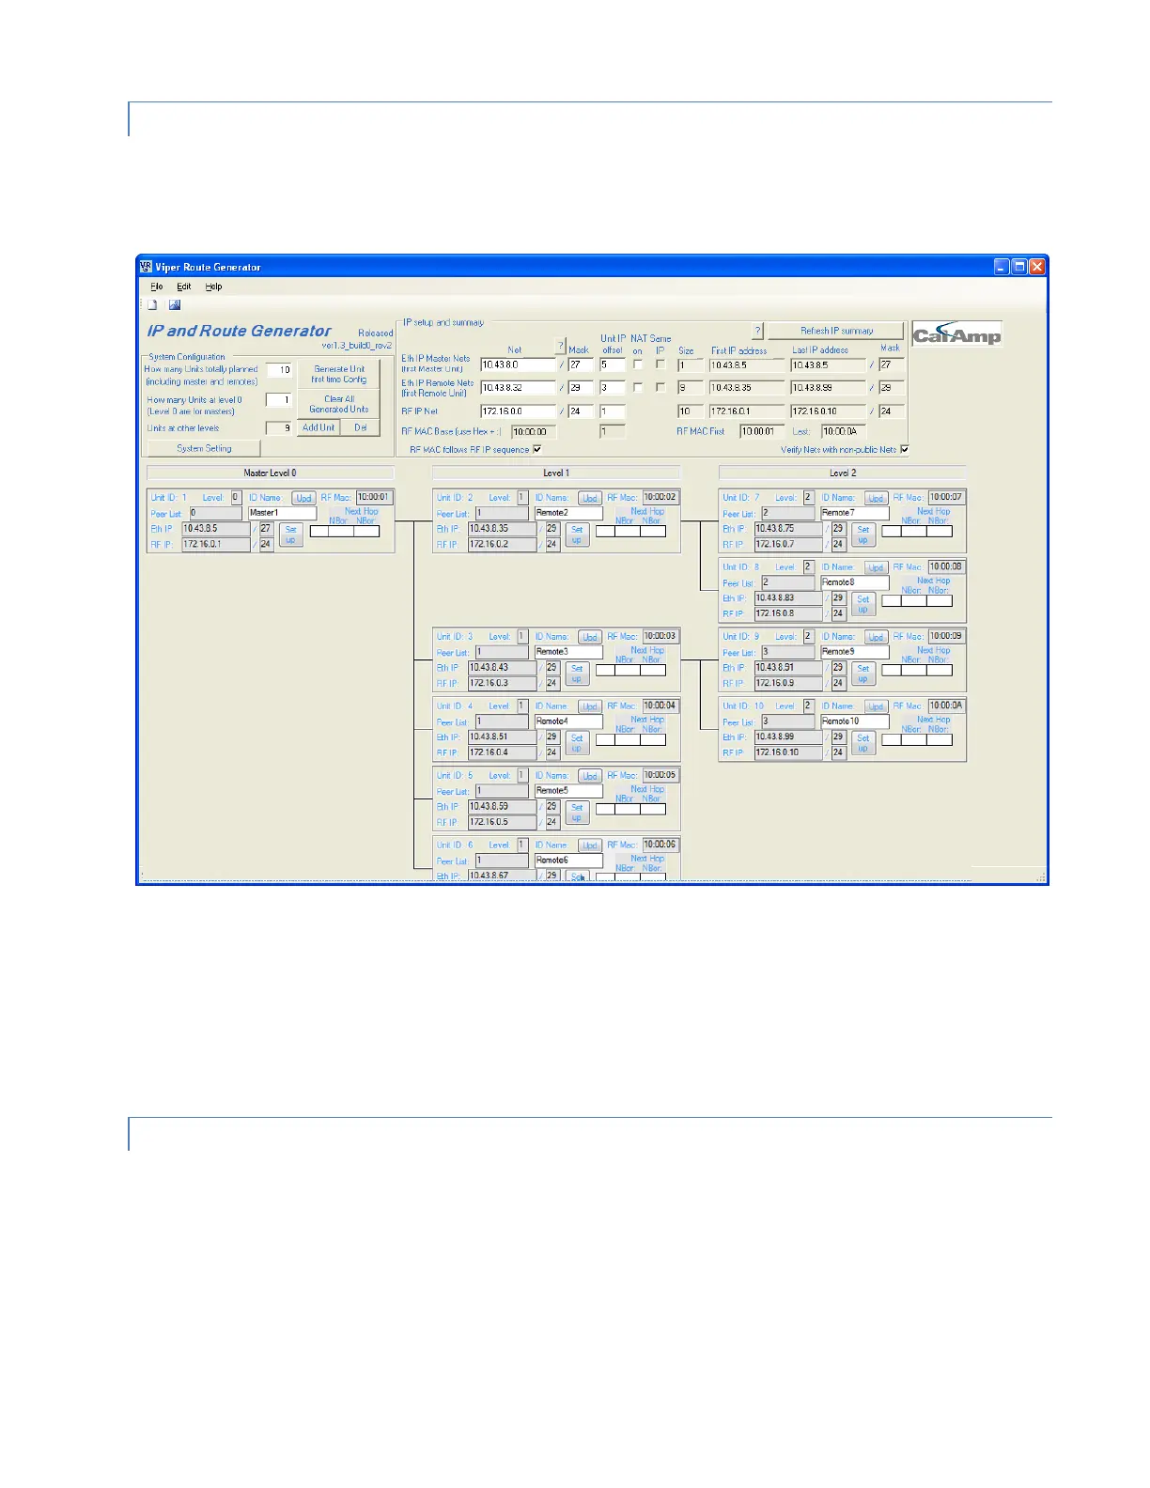Click Set up button for Remote2
The height and width of the screenshot is (1488, 1150).
tap(577, 535)
